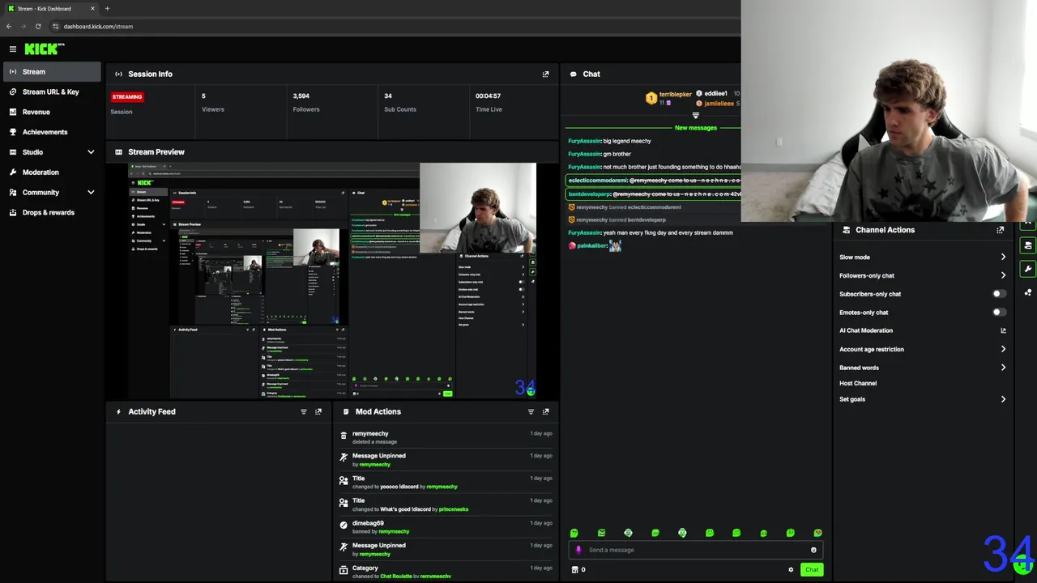This screenshot has height=583, width=1037.
Task: Open Stream URL & Key page
Action: pyautogui.click(x=52, y=92)
